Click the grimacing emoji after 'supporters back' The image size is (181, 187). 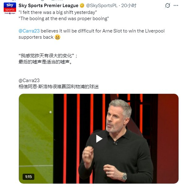click(58, 37)
